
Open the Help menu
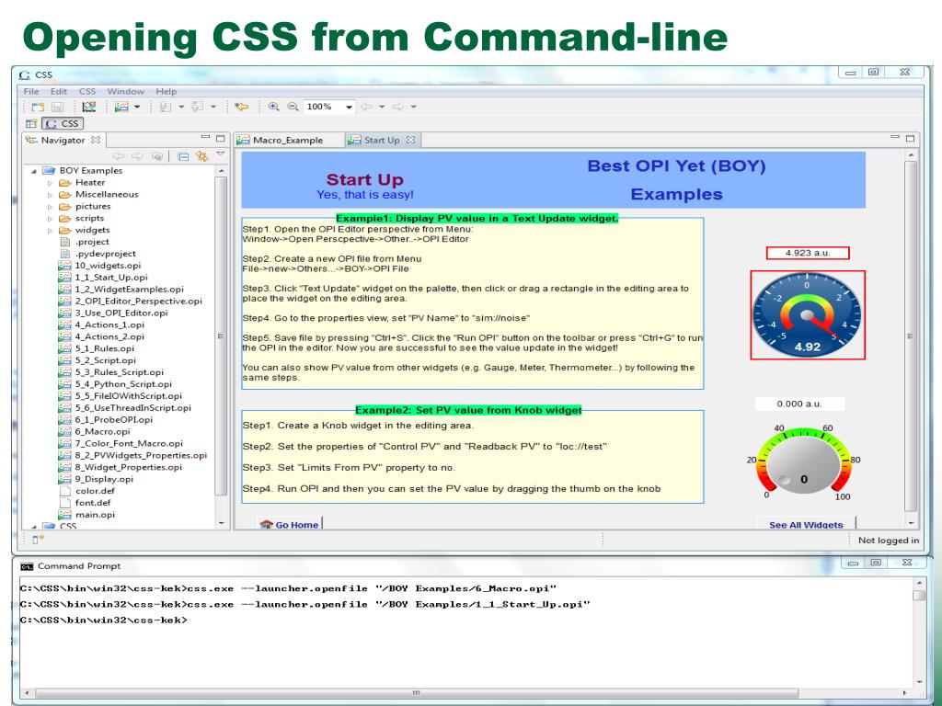pyautogui.click(x=167, y=91)
